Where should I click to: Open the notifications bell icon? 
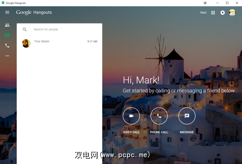(222, 12)
